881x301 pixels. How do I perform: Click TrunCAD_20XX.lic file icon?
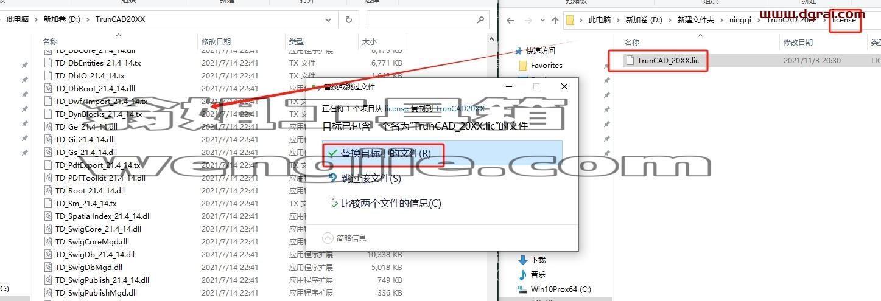(630, 60)
